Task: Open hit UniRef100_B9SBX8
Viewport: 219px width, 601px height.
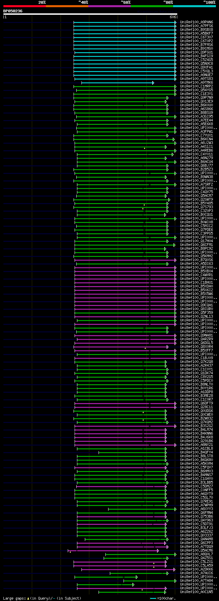Action: tap(196, 30)
